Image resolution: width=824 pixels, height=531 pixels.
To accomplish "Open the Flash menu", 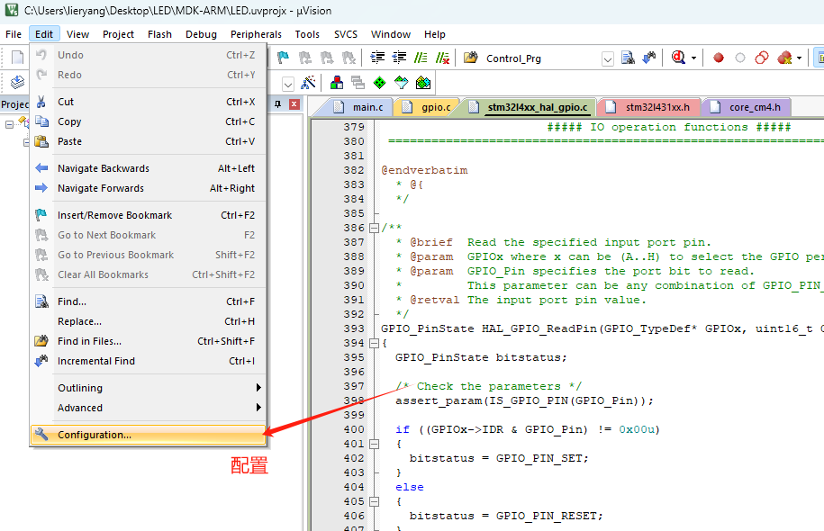I will coord(159,34).
